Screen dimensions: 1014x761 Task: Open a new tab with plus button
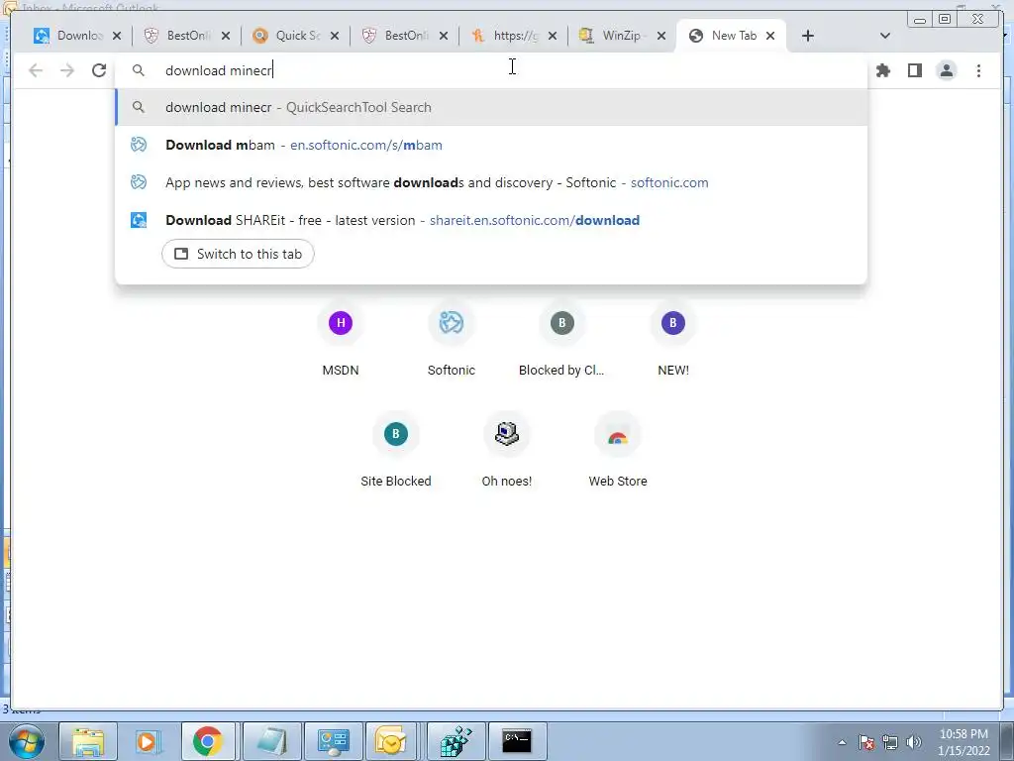click(x=808, y=36)
